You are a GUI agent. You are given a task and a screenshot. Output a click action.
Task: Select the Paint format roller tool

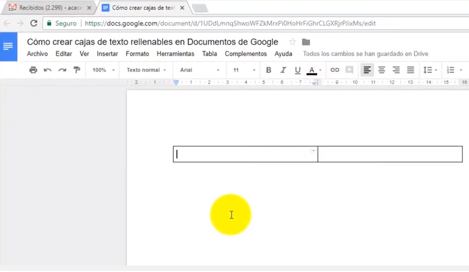pyautogui.click(x=77, y=70)
